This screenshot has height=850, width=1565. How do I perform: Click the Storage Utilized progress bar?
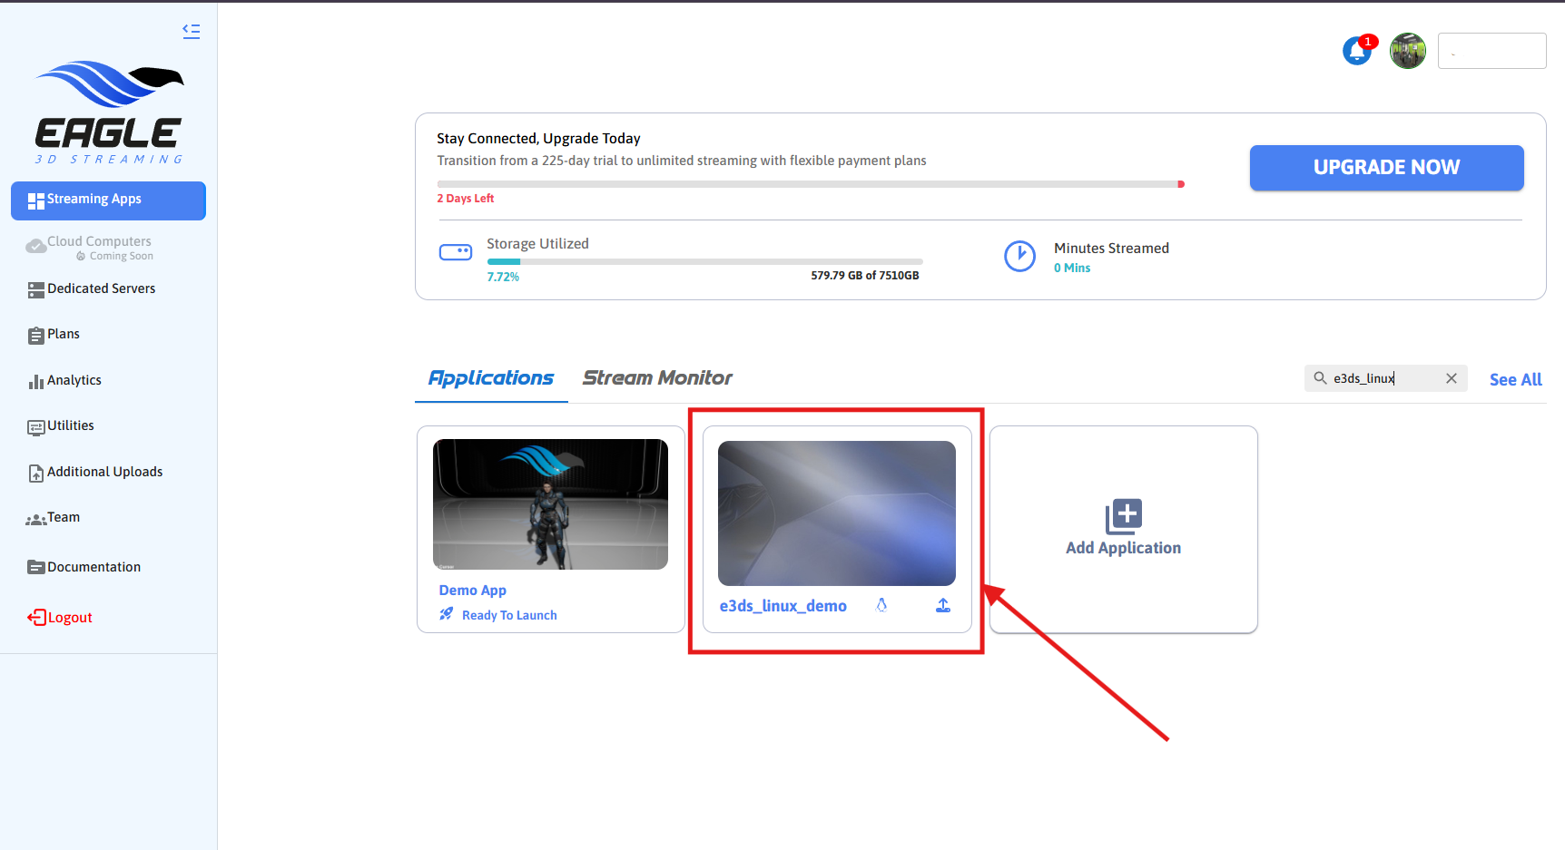coord(704,261)
